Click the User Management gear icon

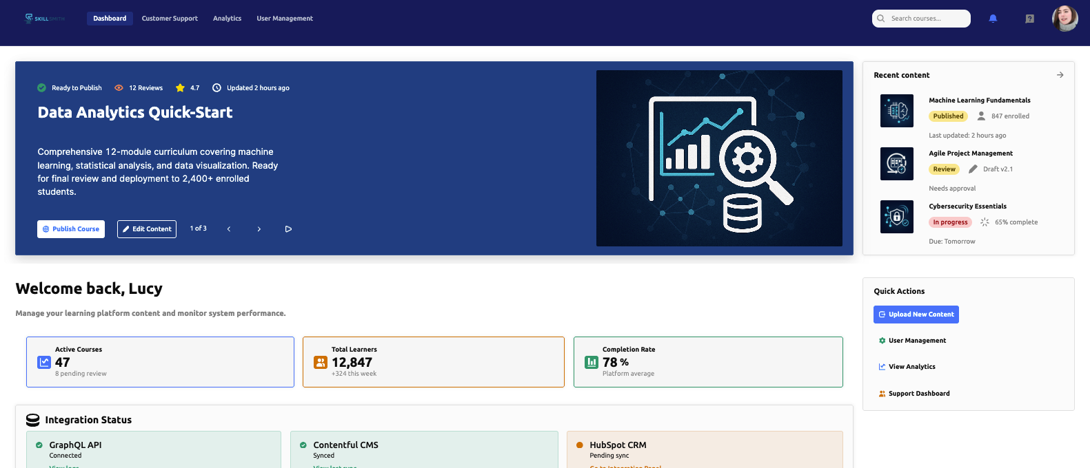click(x=882, y=341)
